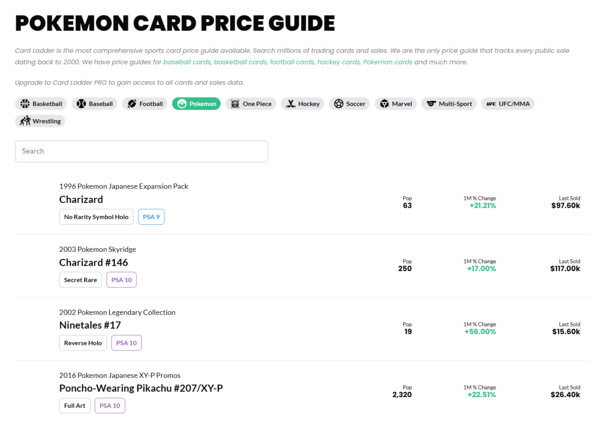The image size is (596, 422).
Task: Select the Basketball category icon
Action: click(25, 104)
